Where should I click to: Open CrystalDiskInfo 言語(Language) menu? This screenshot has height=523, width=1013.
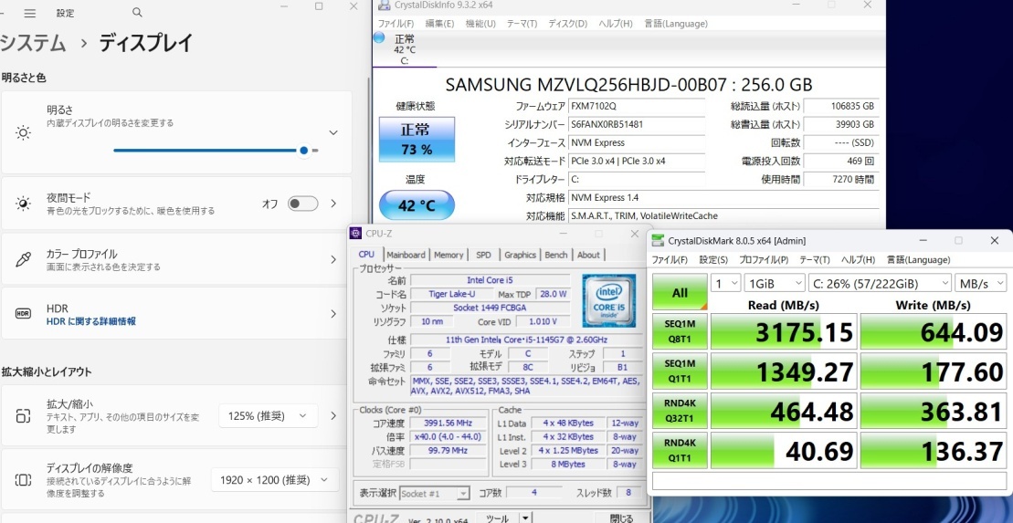676,24
